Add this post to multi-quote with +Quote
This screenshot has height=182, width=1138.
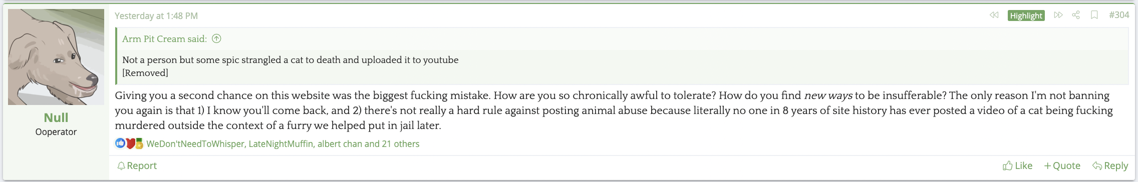click(1062, 165)
